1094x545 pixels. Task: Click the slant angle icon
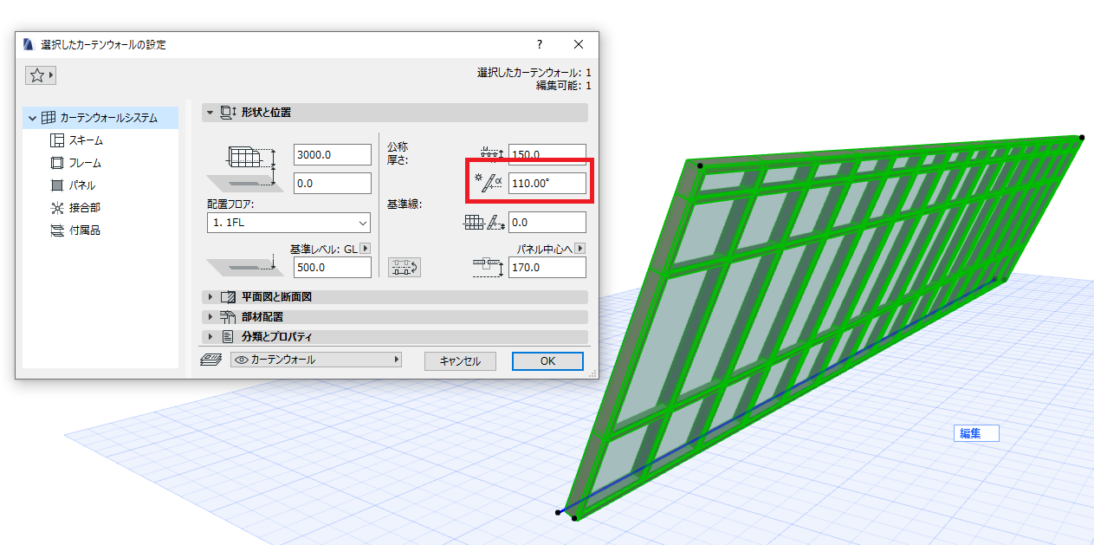click(x=489, y=182)
